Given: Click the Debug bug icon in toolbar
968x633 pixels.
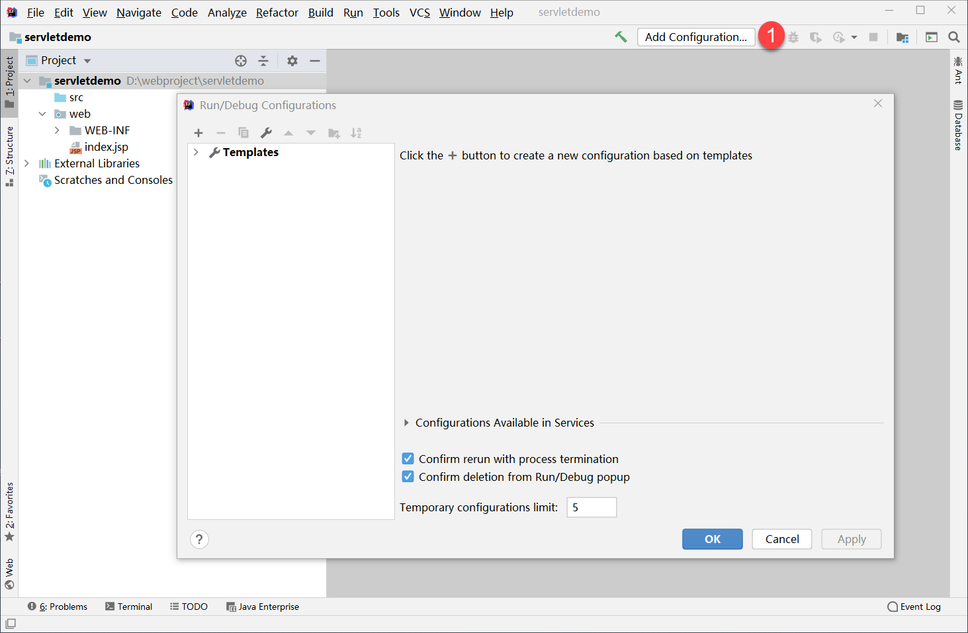Looking at the screenshot, I should pos(793,38).
